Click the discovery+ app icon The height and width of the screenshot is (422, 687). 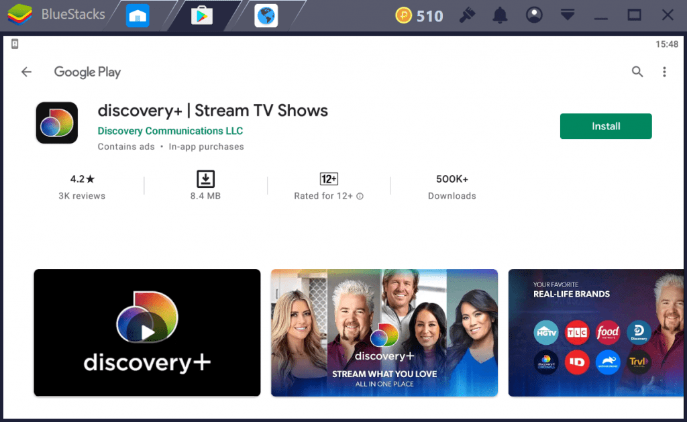56,123
